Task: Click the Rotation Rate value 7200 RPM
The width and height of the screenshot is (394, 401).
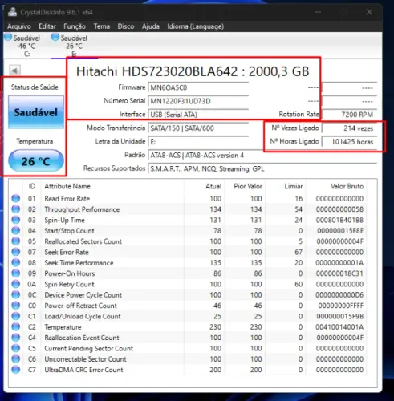Action: pyautogui.click(x=349, y=115)
